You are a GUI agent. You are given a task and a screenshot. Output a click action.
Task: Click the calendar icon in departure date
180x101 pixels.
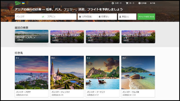tap(80, 17)
